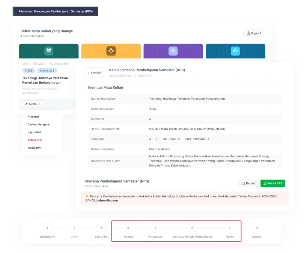Click the Dosen Pengampu value Dra. Dwi Aryani
Image resolution: width=307 pixels, height=253 pixels.
[159, 149]
